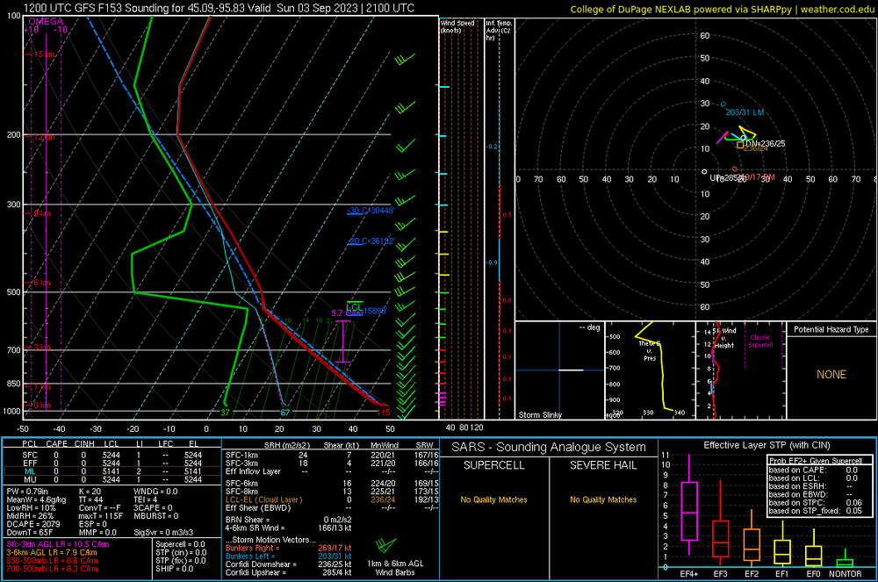Click the OMEGA label at top left
The image size is (878, 582).
(46, 19)
